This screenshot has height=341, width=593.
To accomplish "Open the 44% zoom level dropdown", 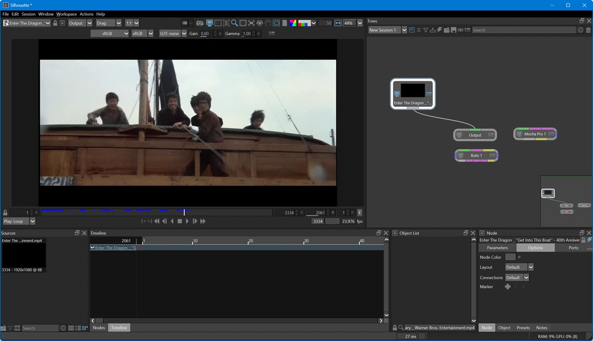I will (353, 23).
